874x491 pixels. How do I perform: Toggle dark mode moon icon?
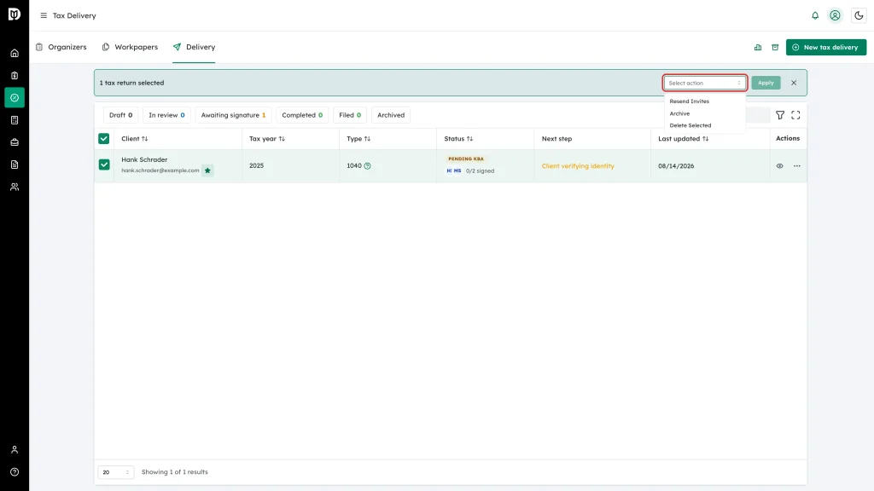859,15
